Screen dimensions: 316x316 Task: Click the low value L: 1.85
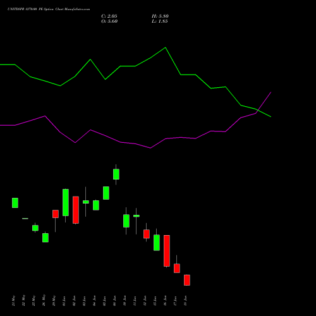(160, 21)
